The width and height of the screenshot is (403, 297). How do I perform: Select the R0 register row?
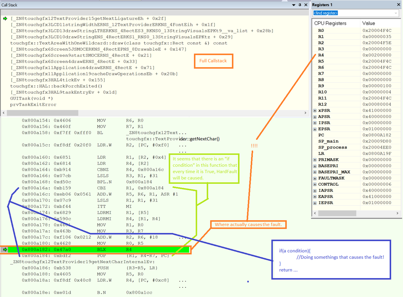click(x=357, y=31)
